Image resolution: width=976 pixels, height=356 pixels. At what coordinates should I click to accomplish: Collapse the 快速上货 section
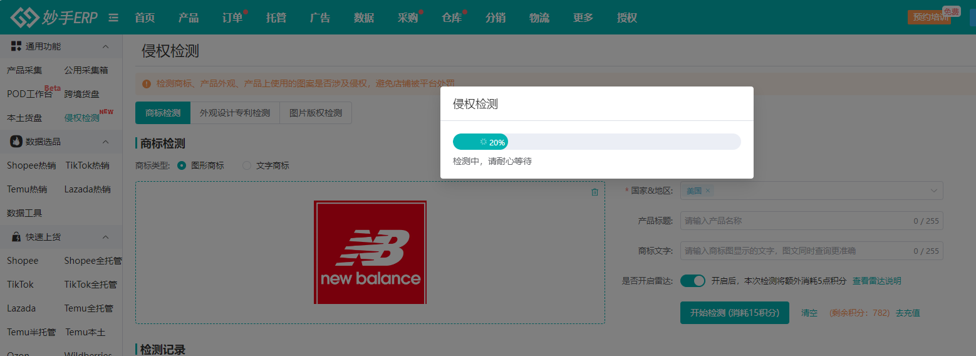point(105,237)
